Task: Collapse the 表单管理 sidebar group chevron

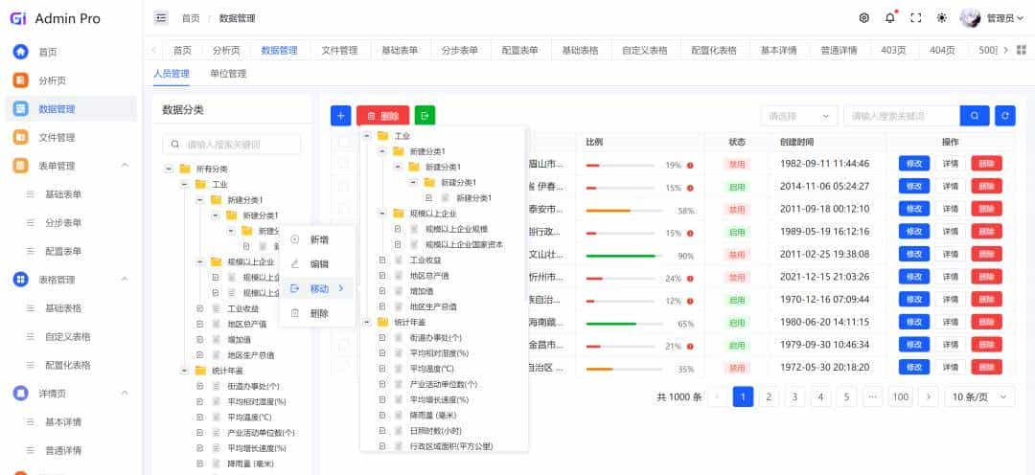Action: pos(124,166)
